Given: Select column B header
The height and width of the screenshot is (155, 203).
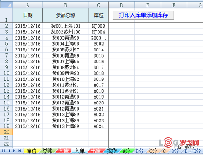Looking at the screenshot, I should click(x=66, y=5).
